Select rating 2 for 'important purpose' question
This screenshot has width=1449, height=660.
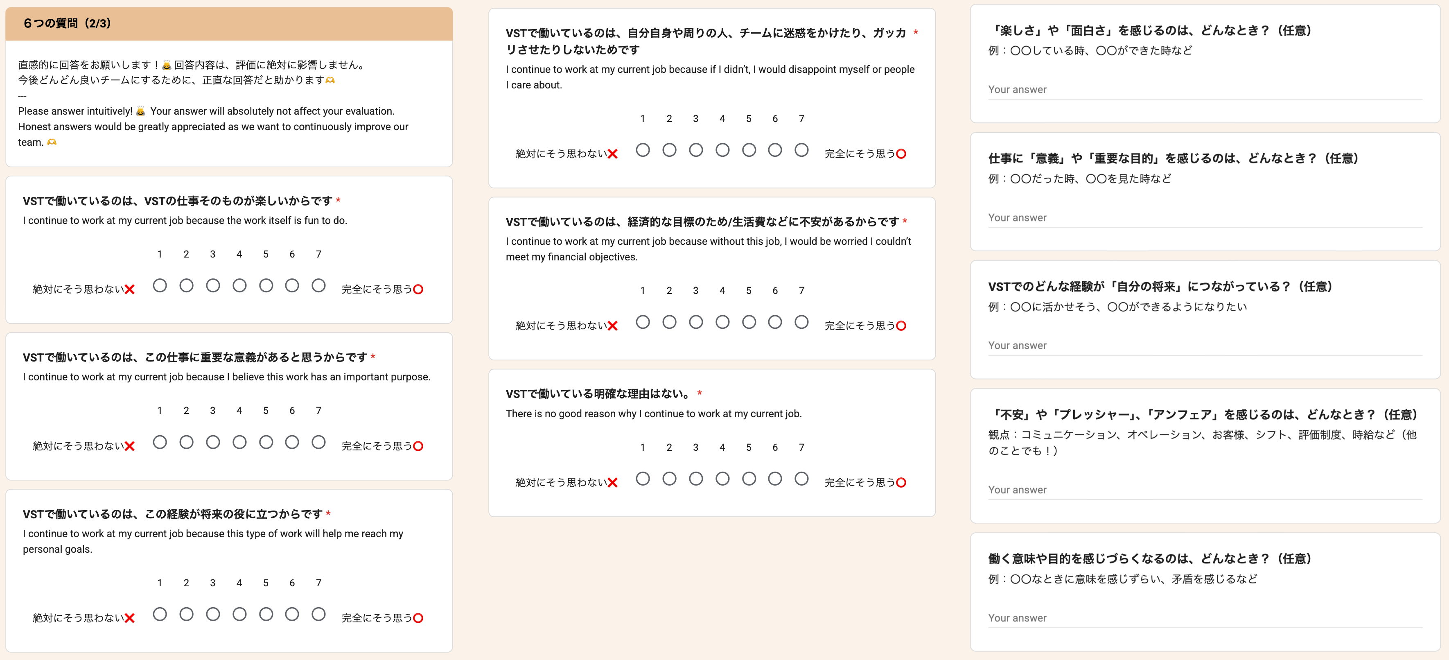(186, 442)
